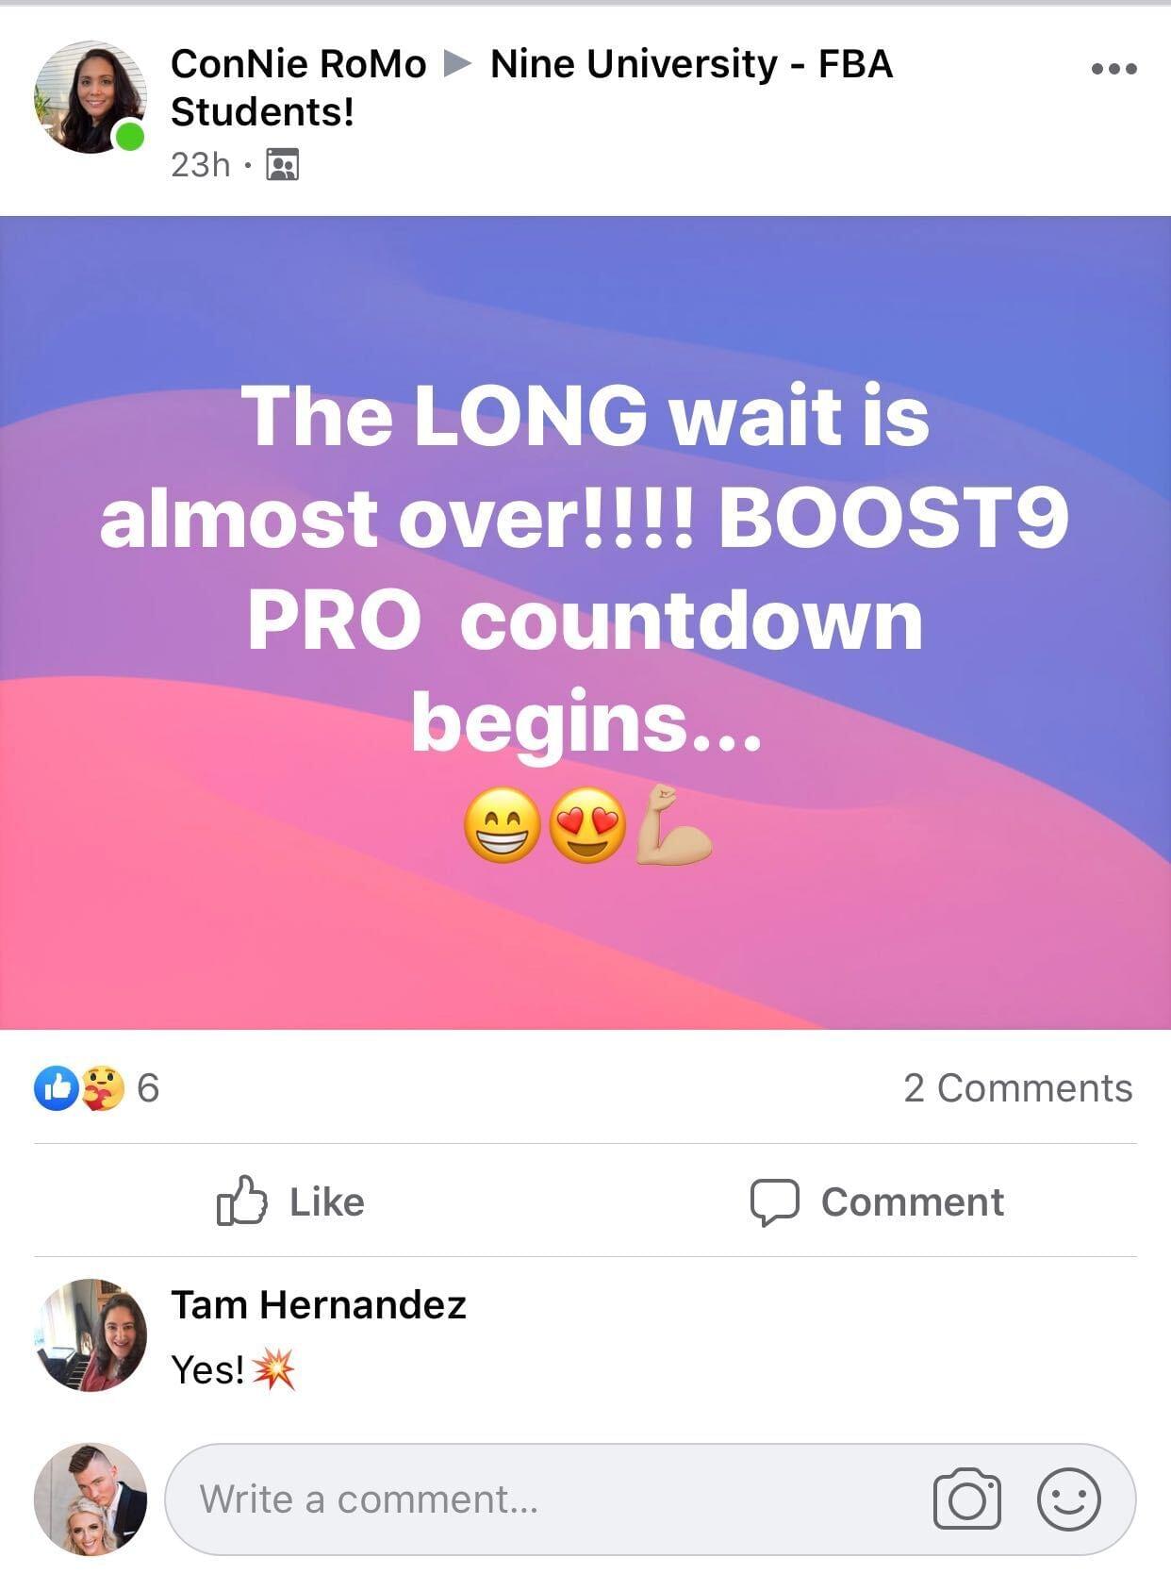Open Tam Hernandez's profile name
This screenshot has width=1171, height=1590.
click(x=319, y=1305)
